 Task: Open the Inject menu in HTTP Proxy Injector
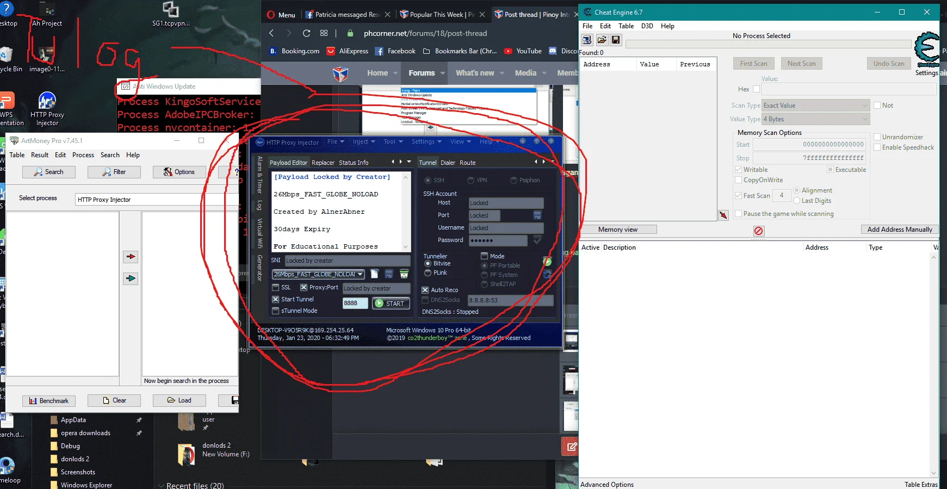(364, 142)
